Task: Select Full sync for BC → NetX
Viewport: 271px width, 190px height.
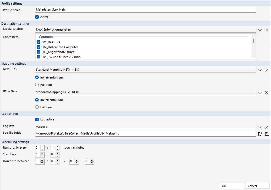Action: pos(37,107)
